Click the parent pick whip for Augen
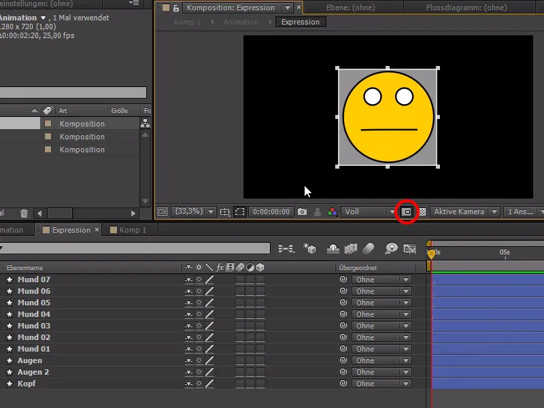This screenshot has width=544, height=408. pyautogui.click(x=343, y=360)
